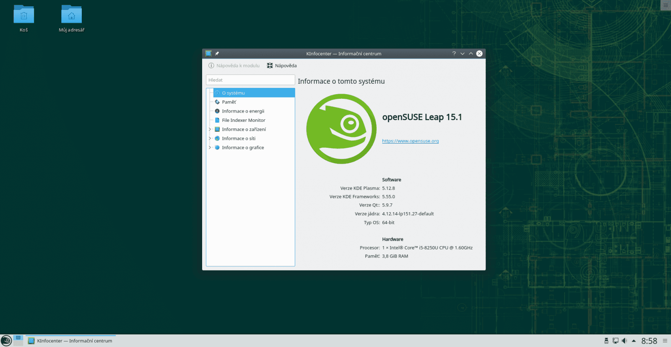Select the O systému module

(x=254, y=93)
